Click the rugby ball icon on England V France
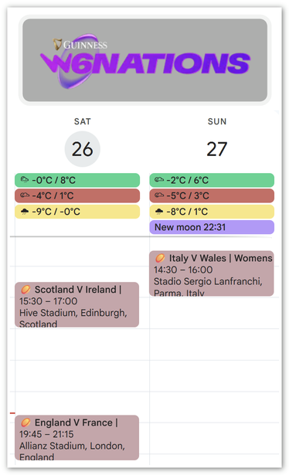This screenshot has height=475, width=289. pos(25,422)
